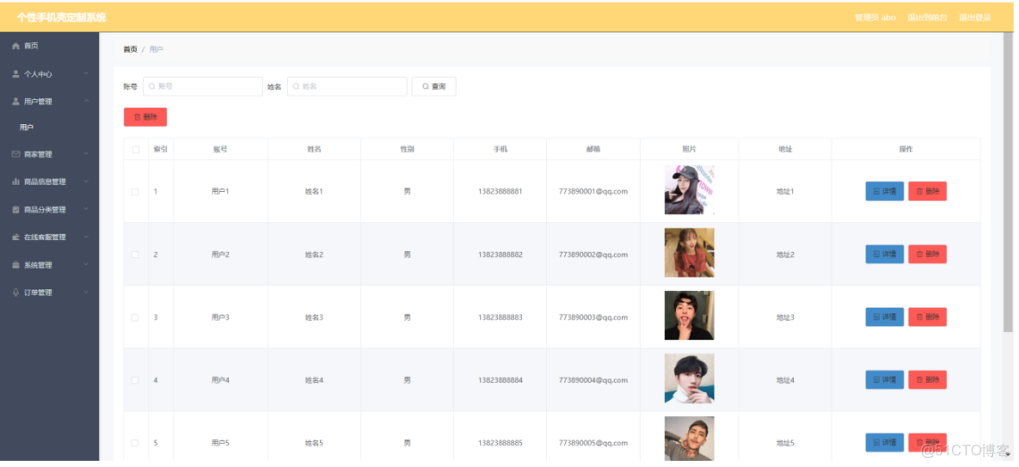
Task: Click into the 姓名 input field
Action: click(347, 87)
